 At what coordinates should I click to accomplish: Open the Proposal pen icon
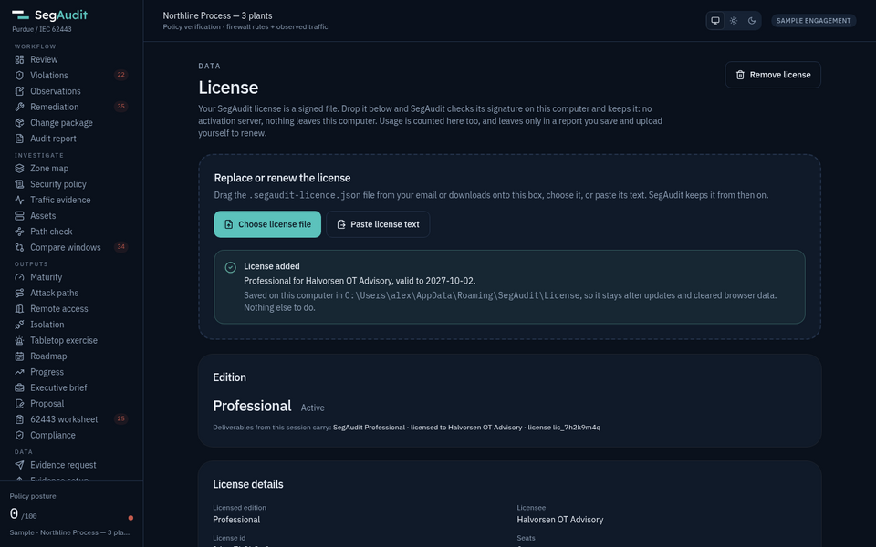tap(19, 404)
